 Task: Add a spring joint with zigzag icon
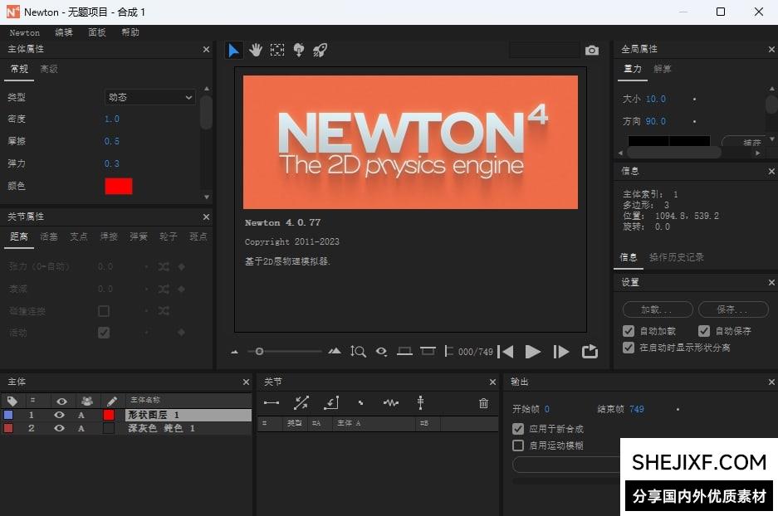point(391,403)
